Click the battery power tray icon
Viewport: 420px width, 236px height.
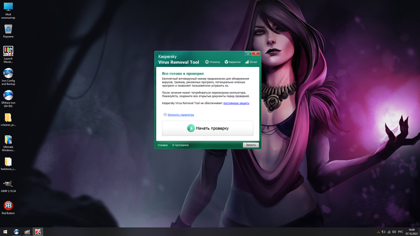click(x=383, y=232)
